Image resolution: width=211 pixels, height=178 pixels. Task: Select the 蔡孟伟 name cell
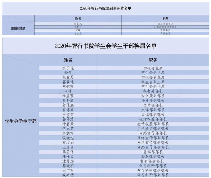pyautogui.click(x=68, y=152)
